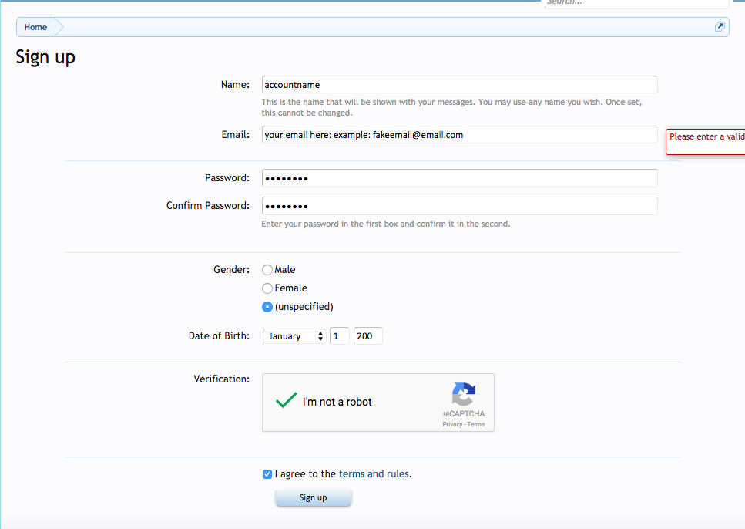Click the 'Verification:' label

(x=221, y=379)
